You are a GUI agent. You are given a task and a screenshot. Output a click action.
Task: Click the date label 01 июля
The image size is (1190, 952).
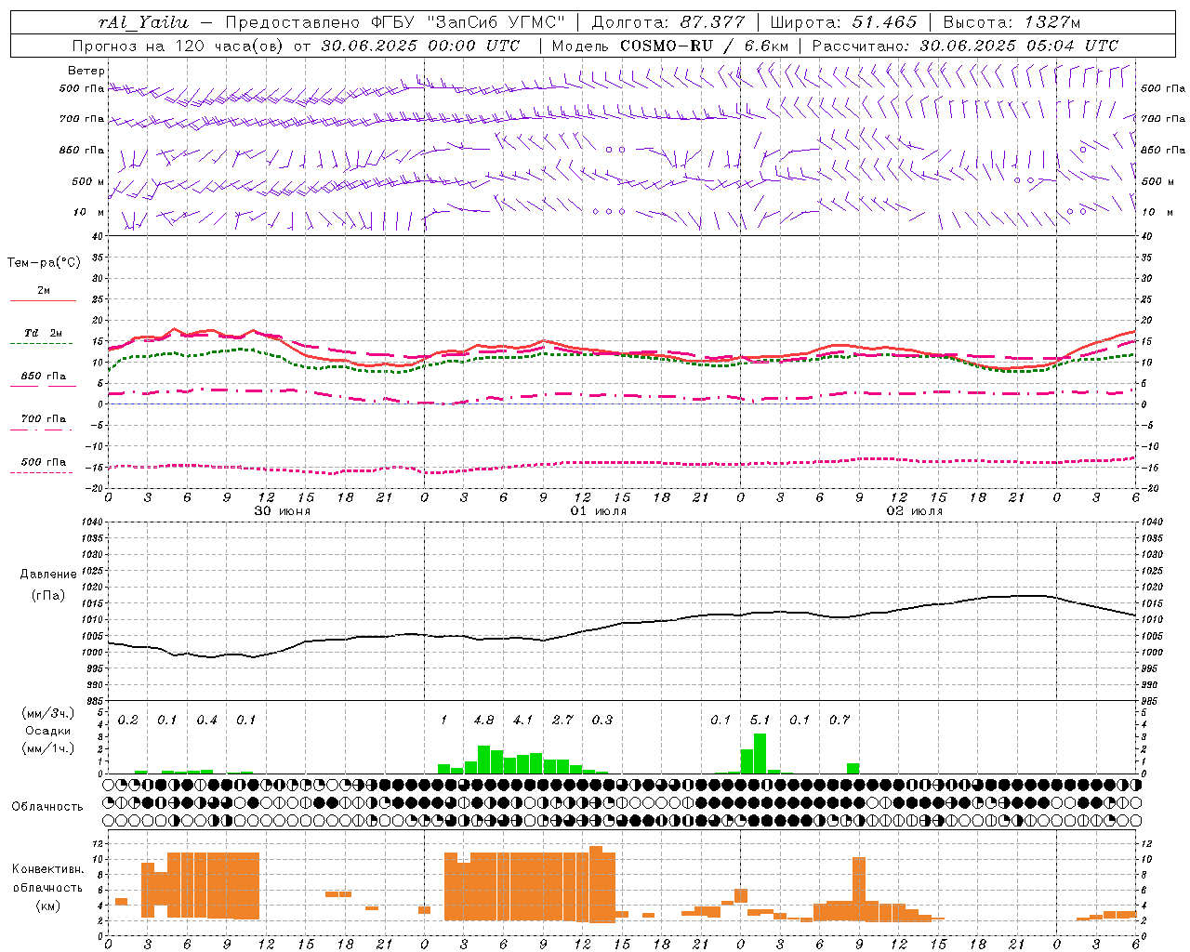point(599,511)
